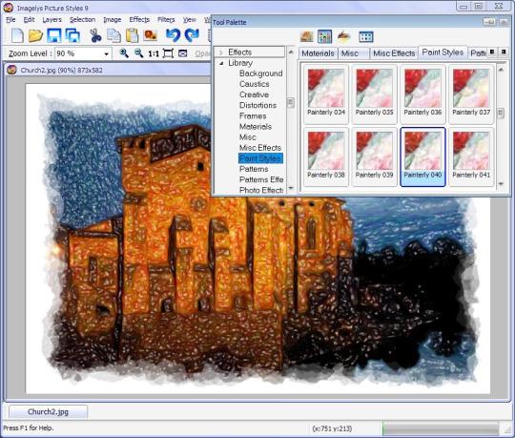Click the library tree scrollbar down arrow
This screenshot has height=438, width=515.
[x=291, y=189]
